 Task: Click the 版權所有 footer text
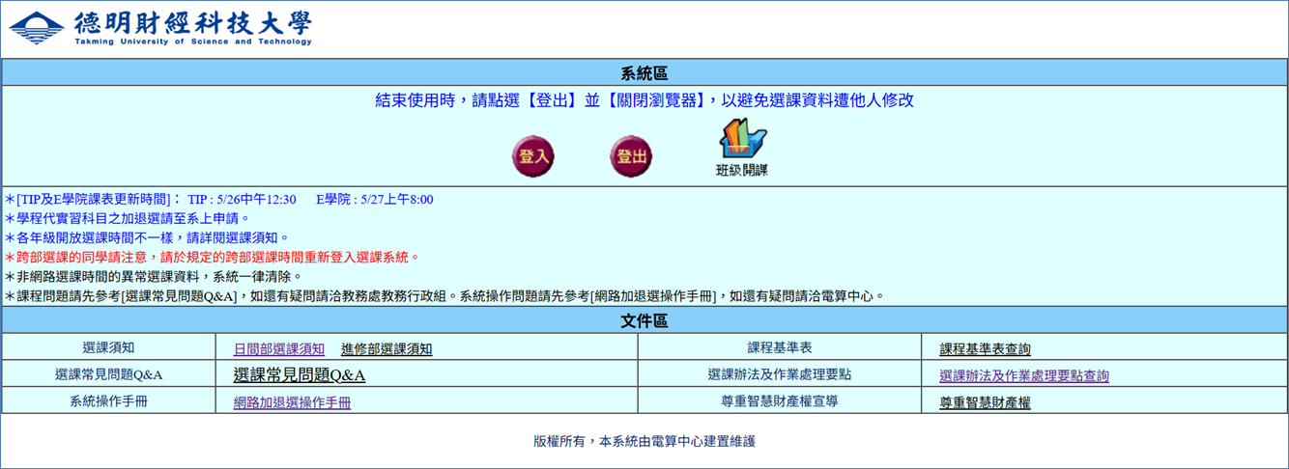[644, 441]
